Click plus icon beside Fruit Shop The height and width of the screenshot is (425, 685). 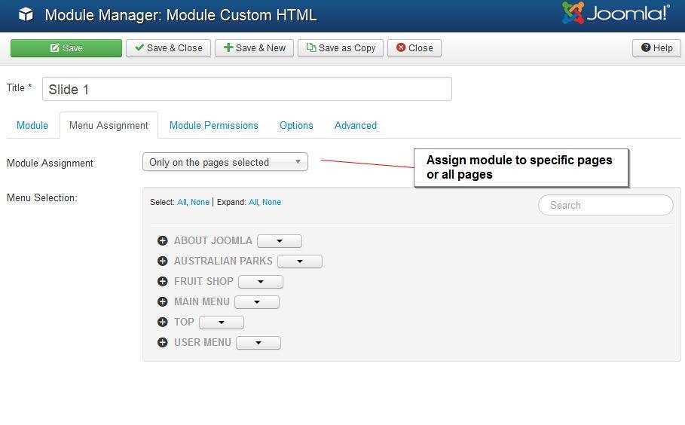[162, 282]
